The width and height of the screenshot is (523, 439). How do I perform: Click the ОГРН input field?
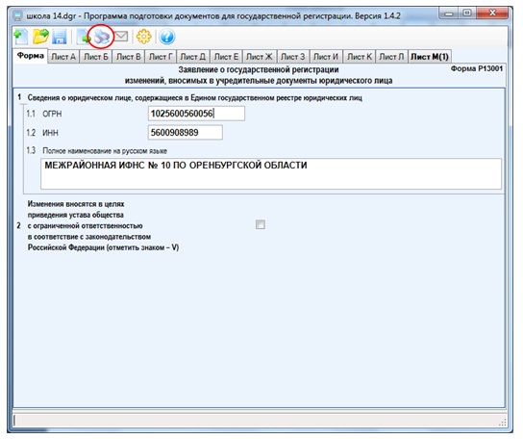click(x=196, y=114)
